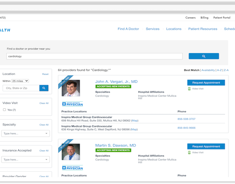This screenshot has height=184, width=235.
Task: Request appointment with John A. Vergari
Action: coord(206,83)
